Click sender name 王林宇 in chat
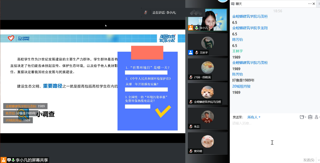 click(237, 51)
